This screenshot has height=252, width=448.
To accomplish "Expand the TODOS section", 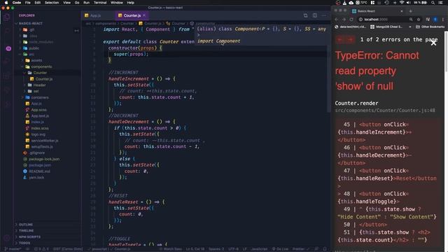I will click(x=24, y=243).
